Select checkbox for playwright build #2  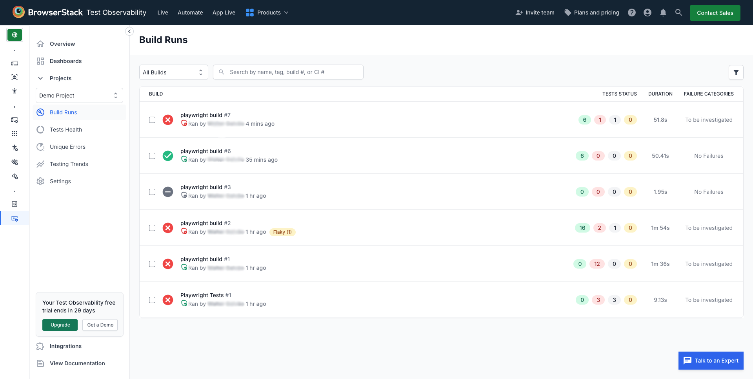click(x=152, y=228)
